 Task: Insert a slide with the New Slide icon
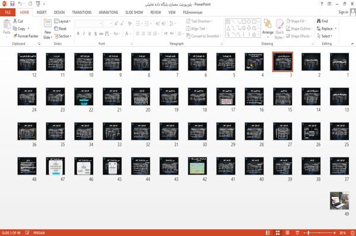click(47, 24)
